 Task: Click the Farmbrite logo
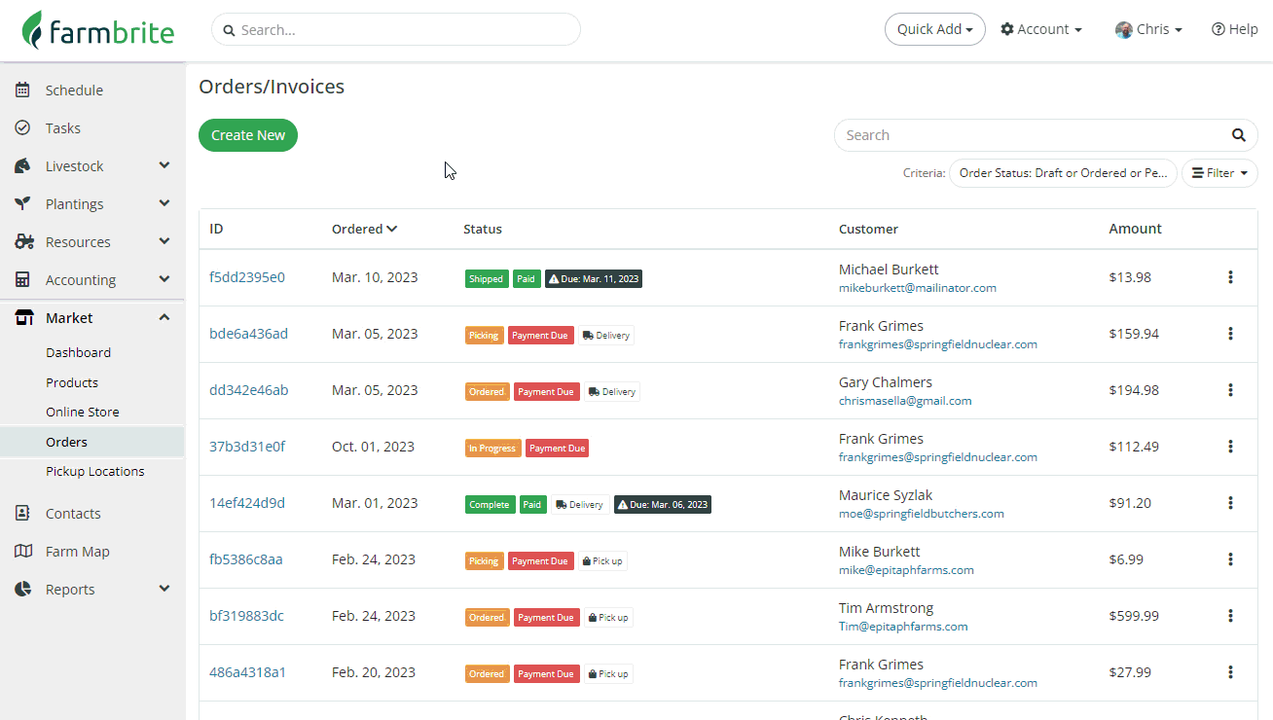coord(98,30)
